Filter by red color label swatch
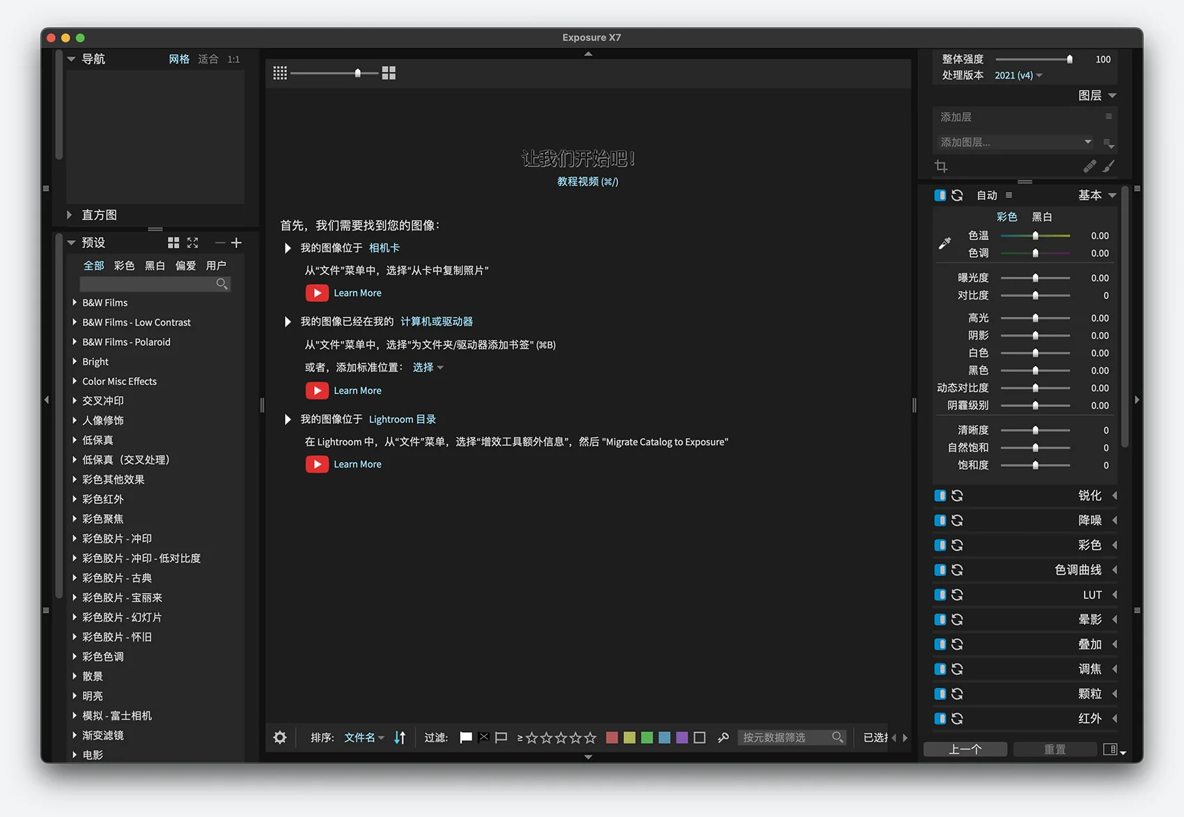This screenshot has height=817, width=1184. click(x=612, y=738)
